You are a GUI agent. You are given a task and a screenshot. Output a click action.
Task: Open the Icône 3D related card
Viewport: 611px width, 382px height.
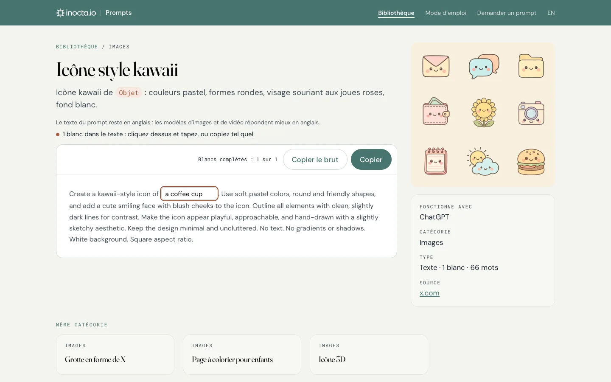[x=369, y=354]
